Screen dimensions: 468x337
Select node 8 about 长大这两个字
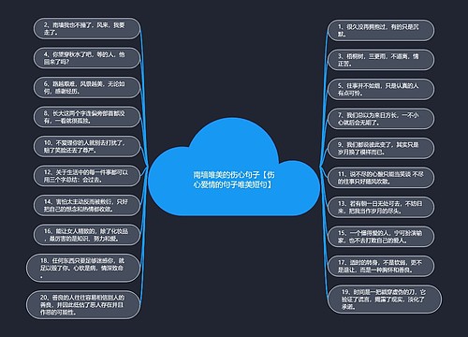87,117
